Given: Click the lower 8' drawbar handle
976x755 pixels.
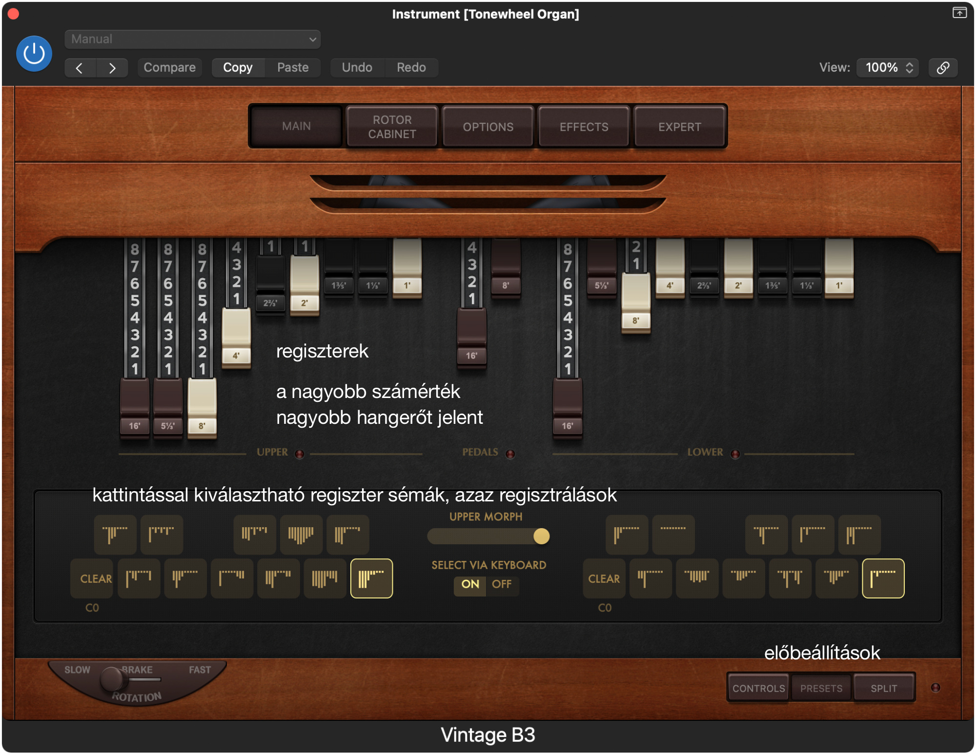Looking at the screenshot, I should coord(635,302).
